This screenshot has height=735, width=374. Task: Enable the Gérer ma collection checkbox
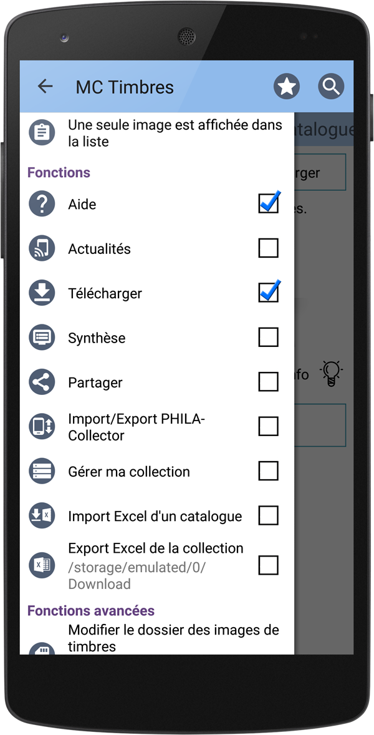(269, 470)
